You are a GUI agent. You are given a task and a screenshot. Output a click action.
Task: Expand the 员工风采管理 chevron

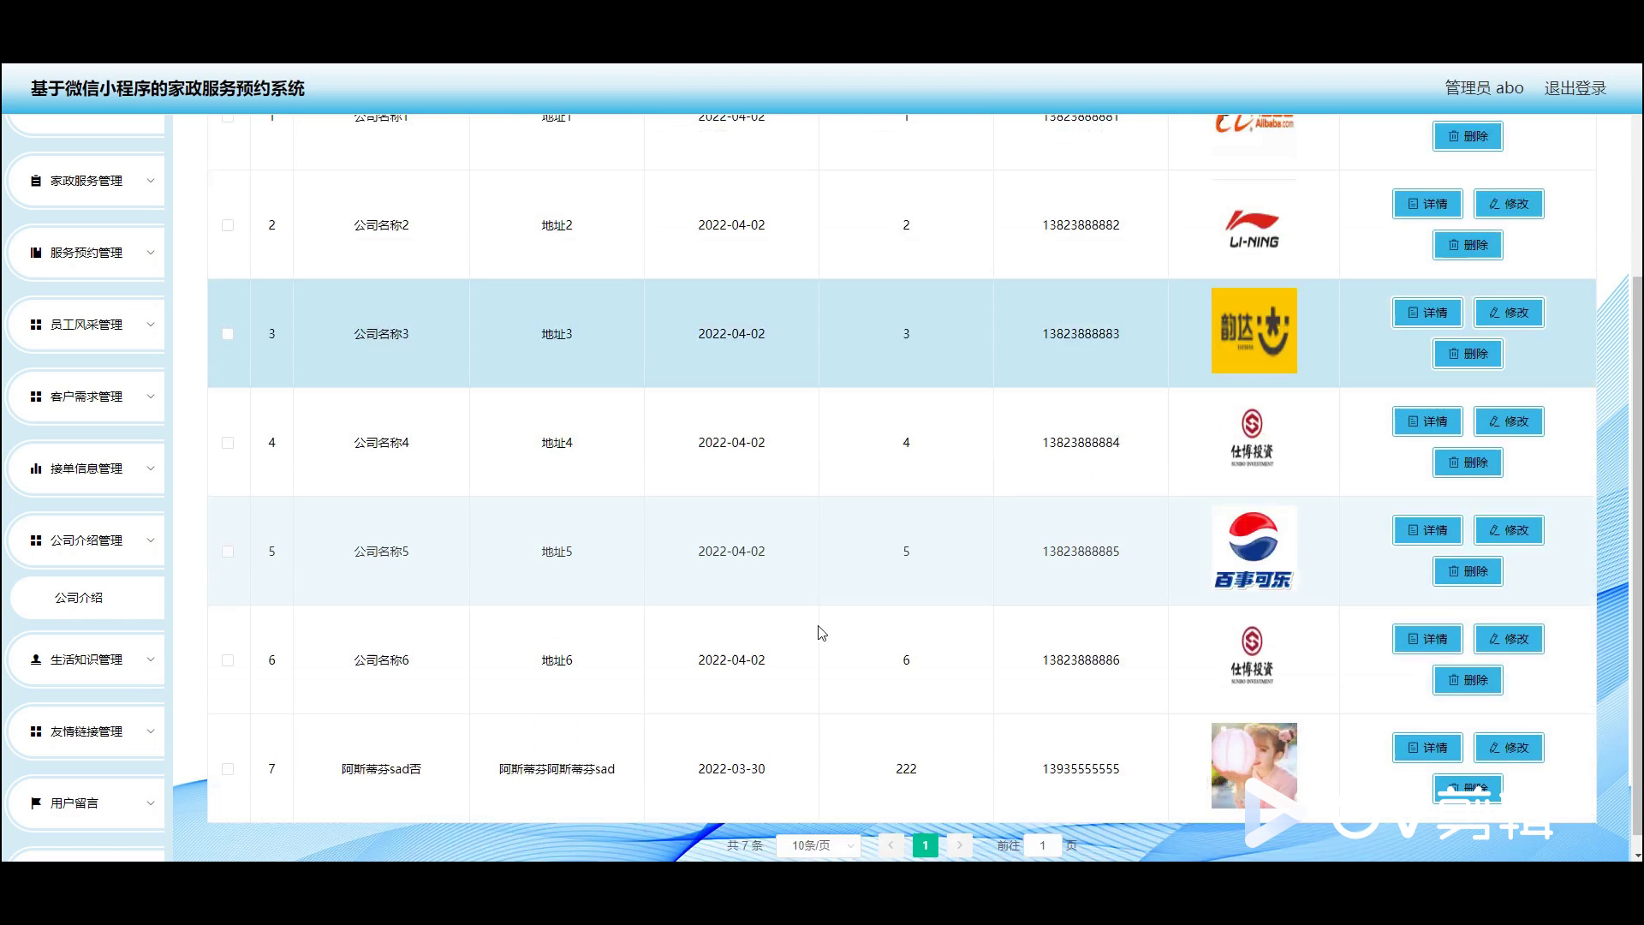[151, 325]
